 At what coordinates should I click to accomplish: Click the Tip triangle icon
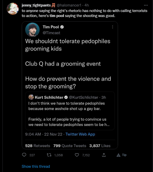tap(118, 155)
